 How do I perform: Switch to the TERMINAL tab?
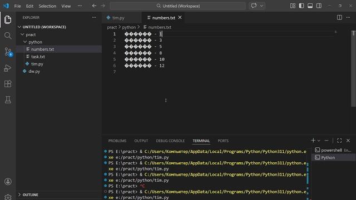point(201,141)
